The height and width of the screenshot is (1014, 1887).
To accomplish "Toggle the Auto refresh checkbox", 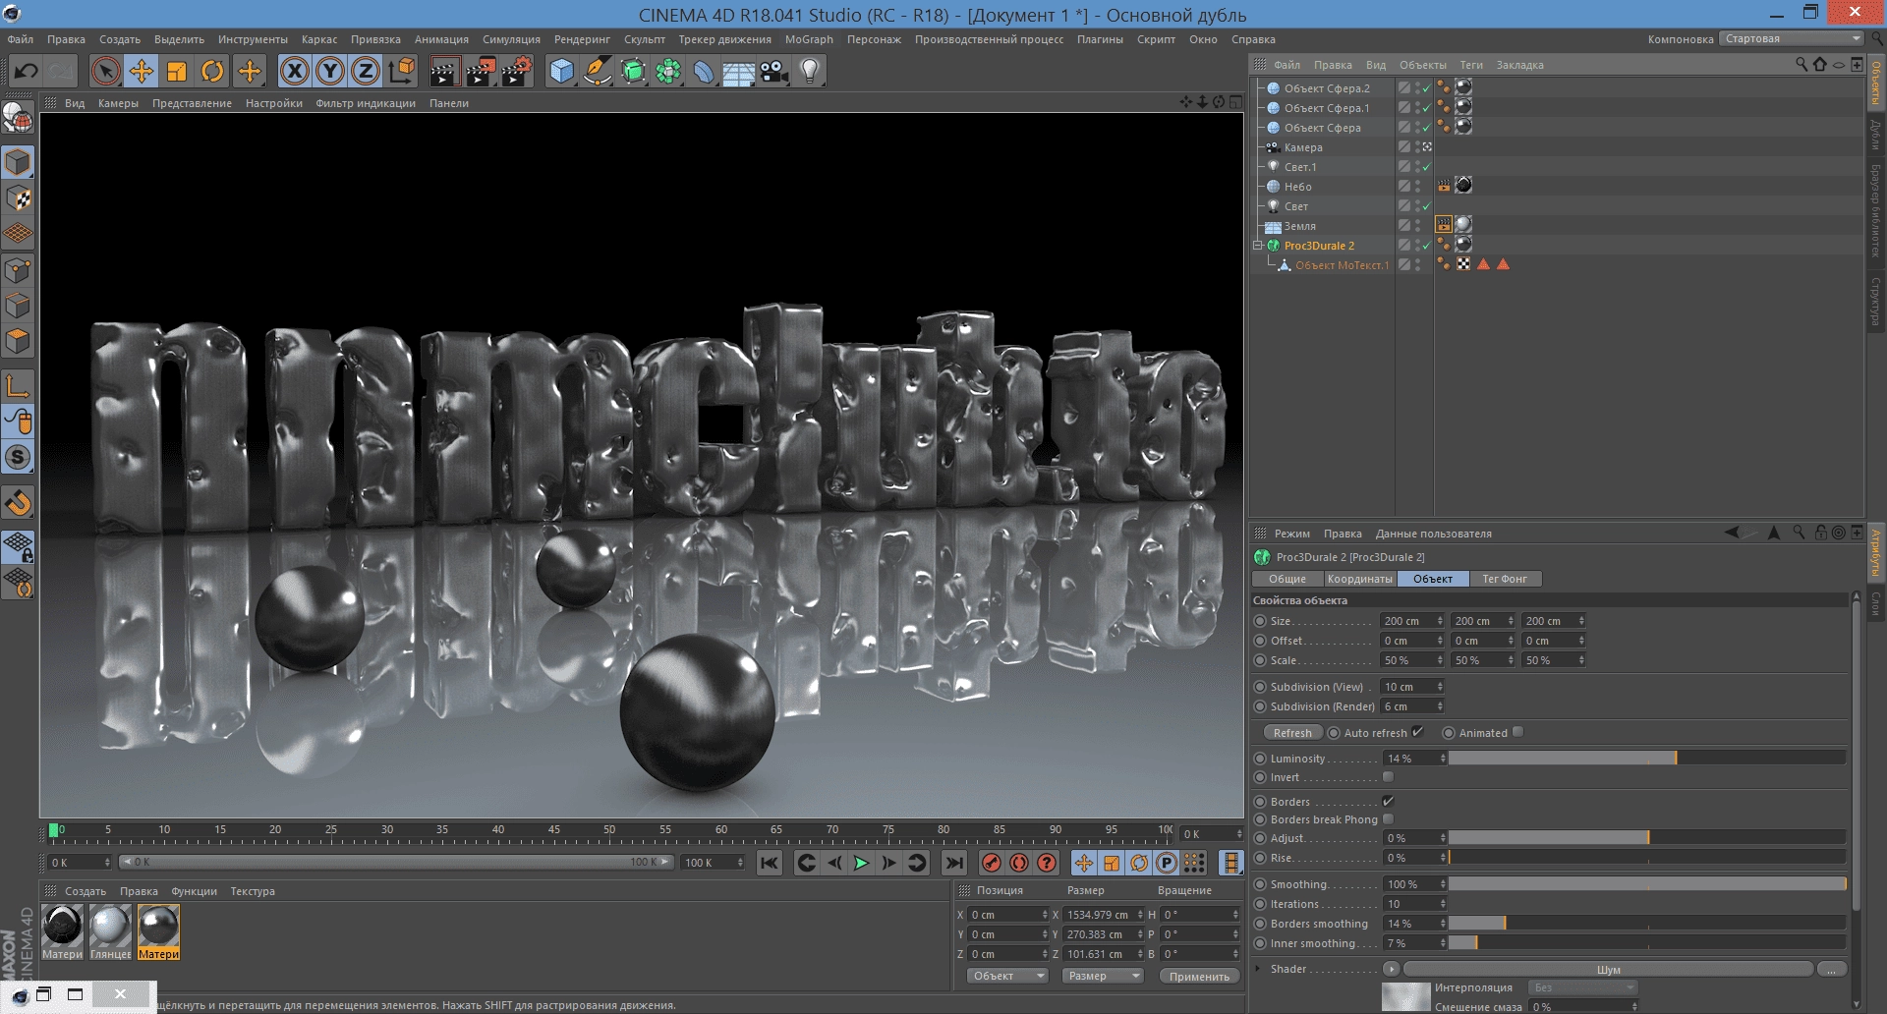I will 1417,732.
